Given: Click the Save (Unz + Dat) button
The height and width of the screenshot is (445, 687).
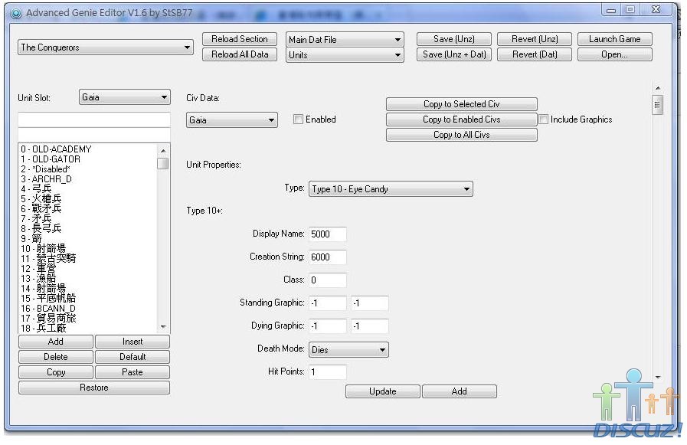Looking at the screenshot, I should pyautogui.click(x=454, y=54).
